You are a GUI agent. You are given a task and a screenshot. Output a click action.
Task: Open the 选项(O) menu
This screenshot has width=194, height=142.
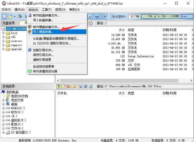(60, 10)
